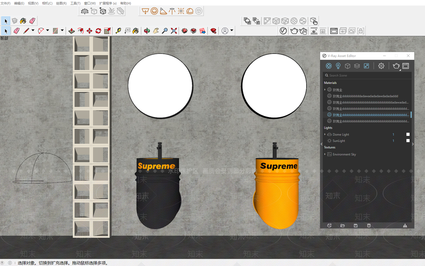This screenshot has width=425, height=266.
Task: Select the highlighted blue 玫瑰金 material row
Action: point(367,115)
